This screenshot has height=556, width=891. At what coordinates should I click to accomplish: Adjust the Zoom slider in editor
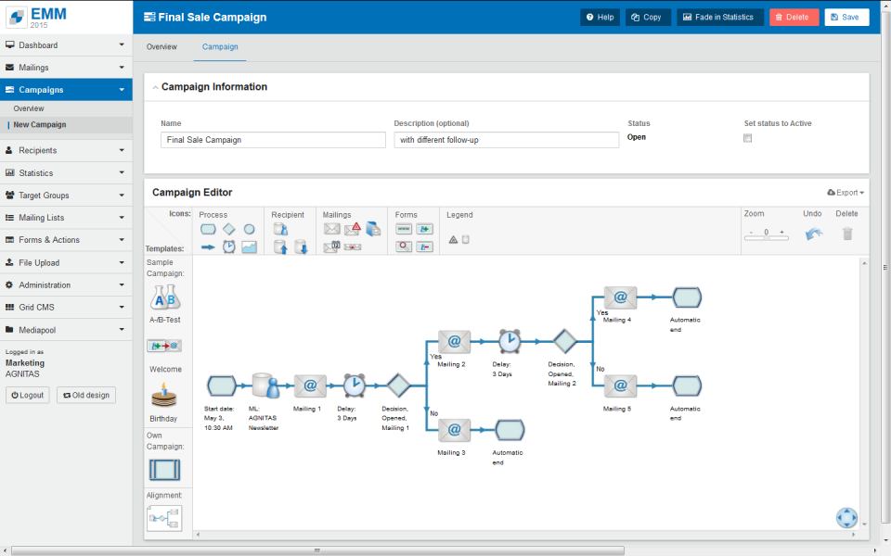pos(767,238)
